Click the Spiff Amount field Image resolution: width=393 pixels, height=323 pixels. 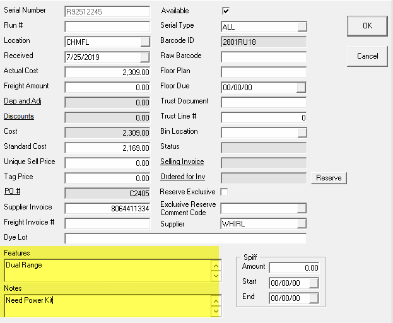point(294,268)
